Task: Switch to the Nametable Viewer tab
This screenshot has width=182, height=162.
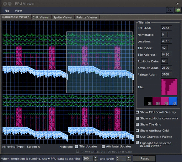Action: click(x=16, y=17)
